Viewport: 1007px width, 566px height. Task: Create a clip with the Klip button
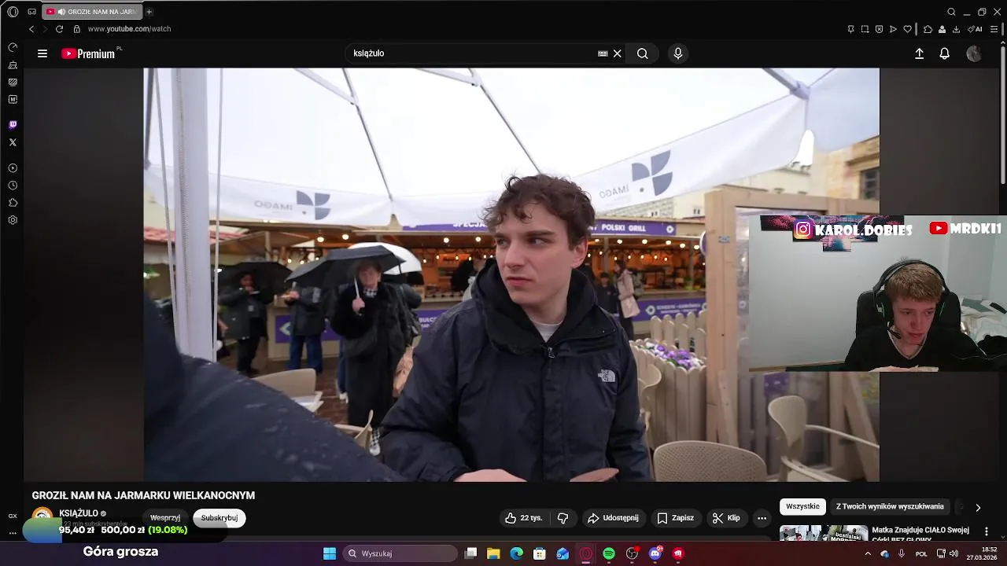[x=726, y=518]
